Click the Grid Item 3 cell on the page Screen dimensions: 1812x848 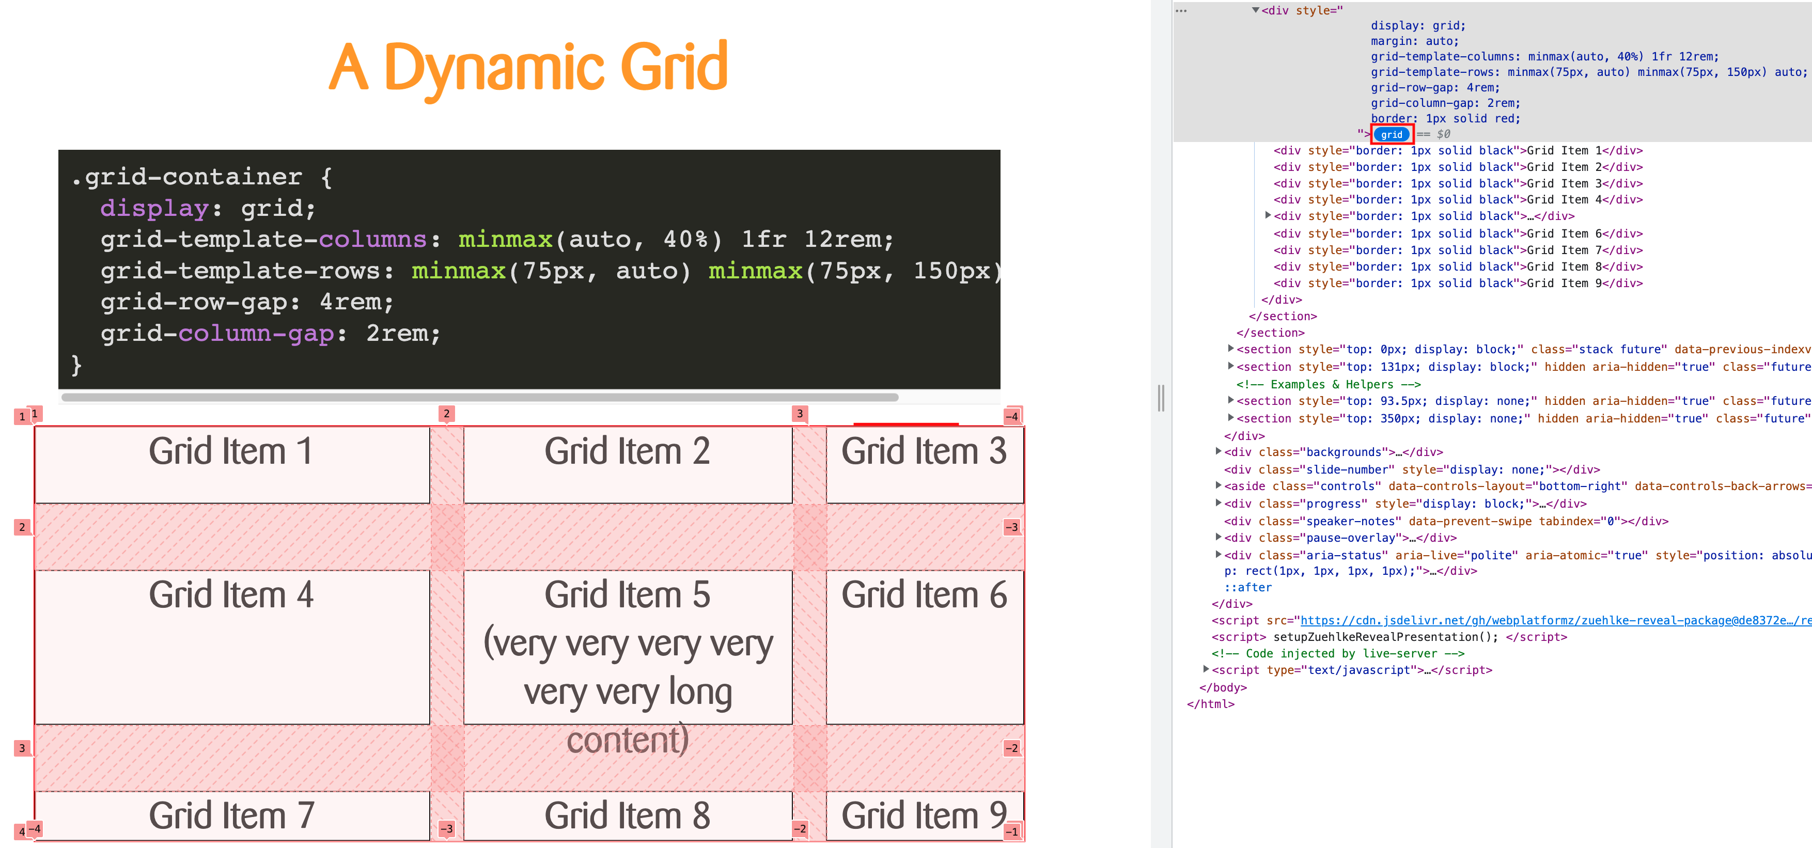click(924, 465)
